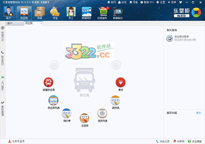Open 供应商列表 (Supplier List) icon
This screenshot has width=205, height=144.
click(53, 100)
